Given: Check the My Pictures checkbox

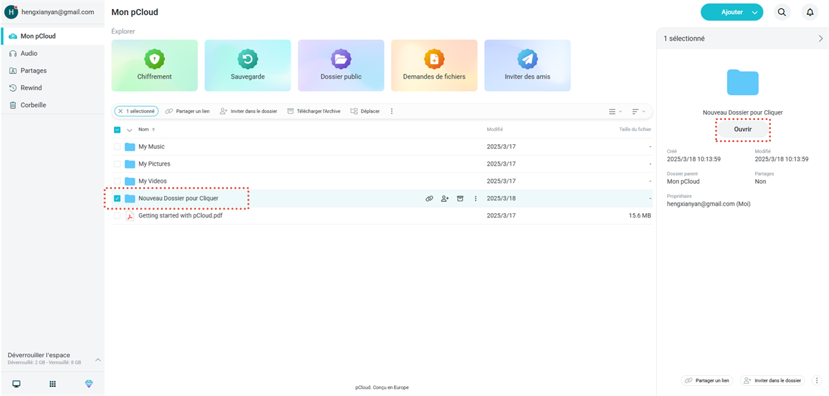Looking at the screenshot, I should point(117,164).
